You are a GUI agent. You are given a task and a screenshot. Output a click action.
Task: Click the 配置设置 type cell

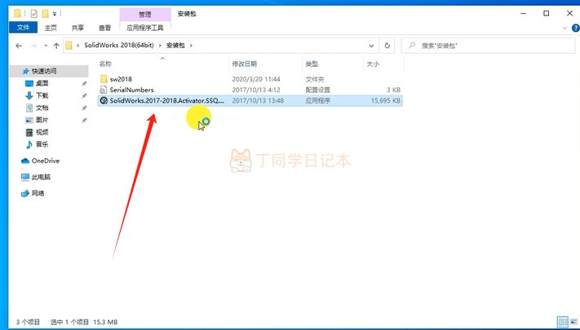pos(318,90)
